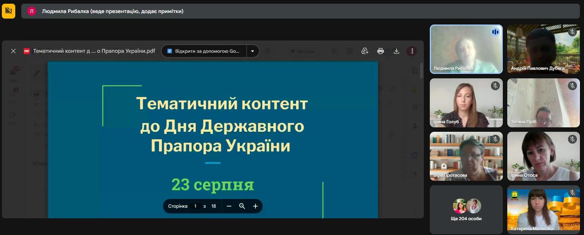Screen dimensions: 584x235
Task: Click muted mic icon on Ірина Голуб tile
Action: tap(495, 86)
